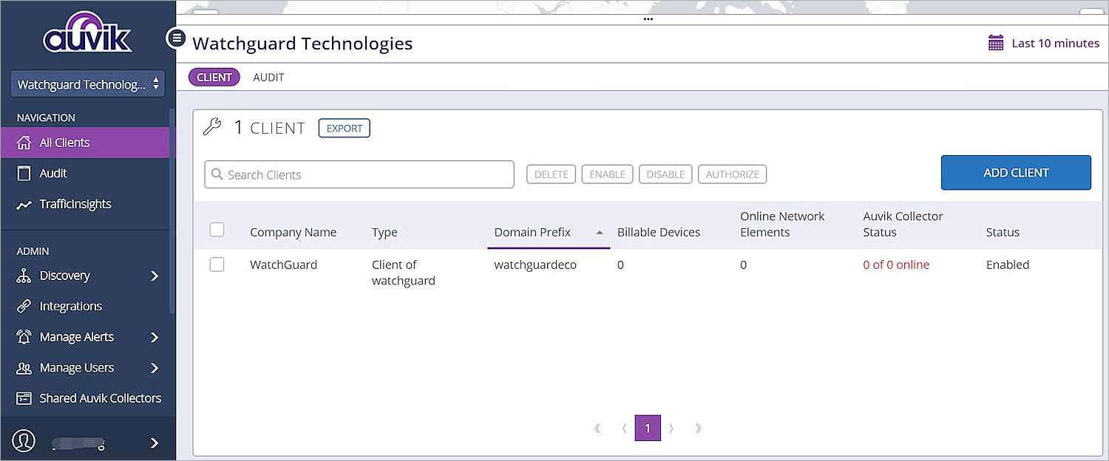Viewport: 1109px width, 461px height.
Task: Click the ADD CLIENT button
Action: pyautogui.click(x=1015, y=173)
